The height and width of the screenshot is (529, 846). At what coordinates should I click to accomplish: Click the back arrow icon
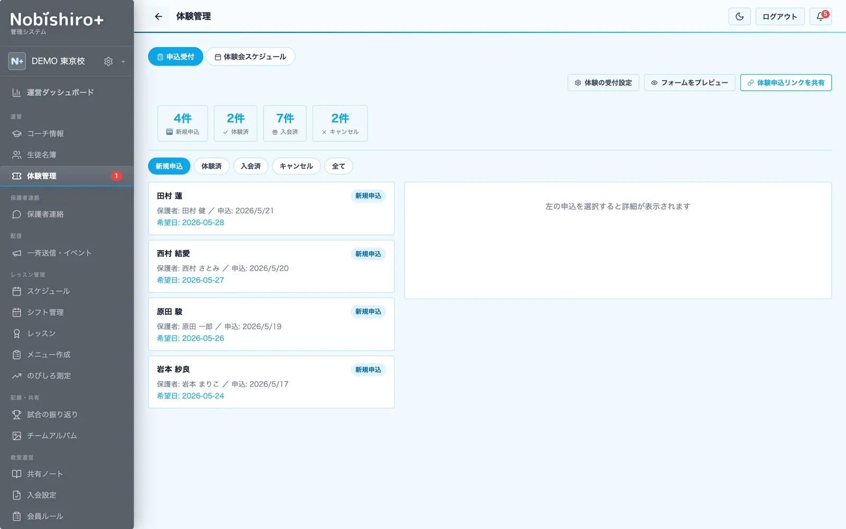[x=158, y=16]
